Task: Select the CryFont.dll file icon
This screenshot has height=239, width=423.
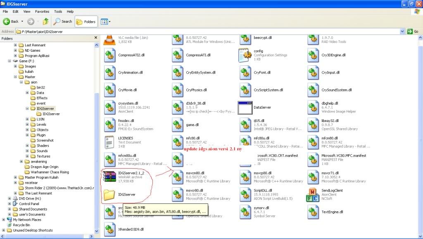Action: point(245,73)
